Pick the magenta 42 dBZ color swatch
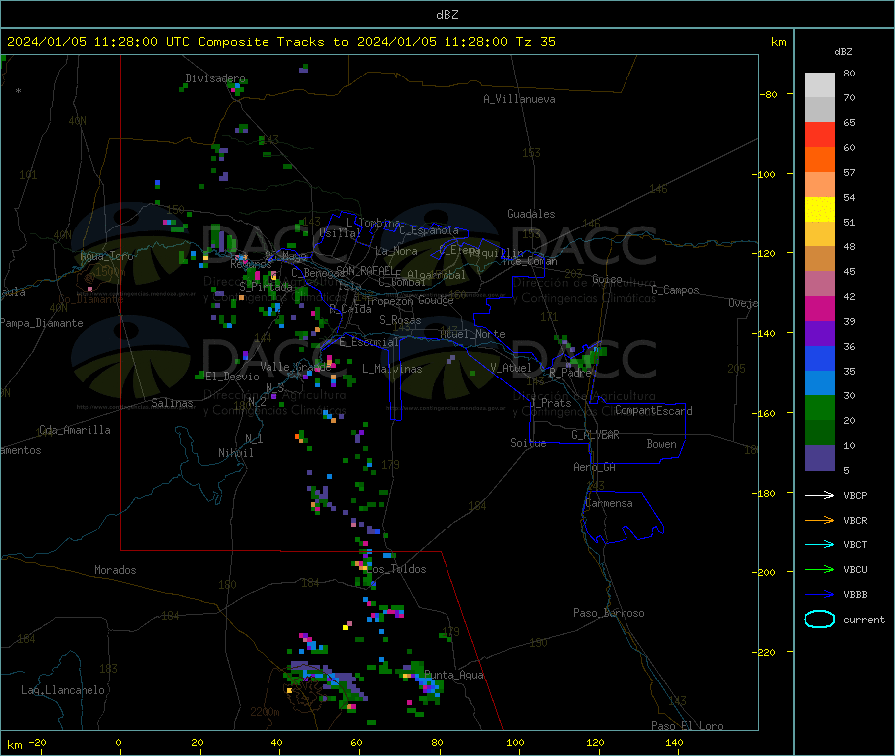 pyautogui.click(x=819, y=308)
